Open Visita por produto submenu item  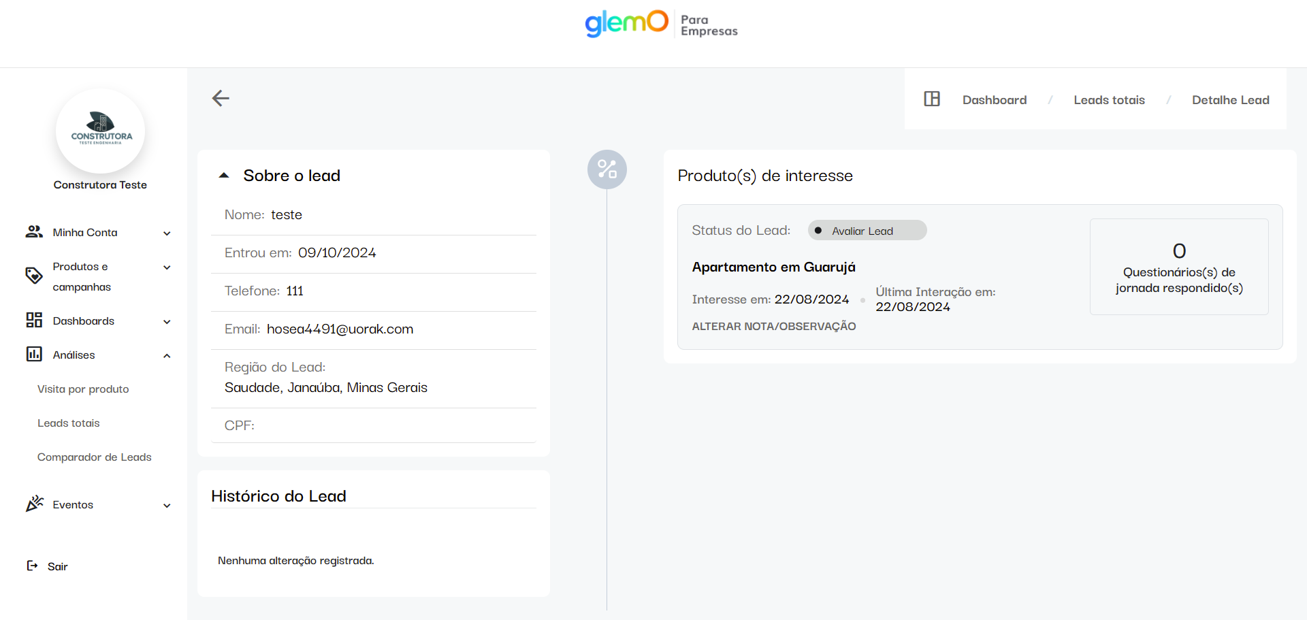pos(83,389)
